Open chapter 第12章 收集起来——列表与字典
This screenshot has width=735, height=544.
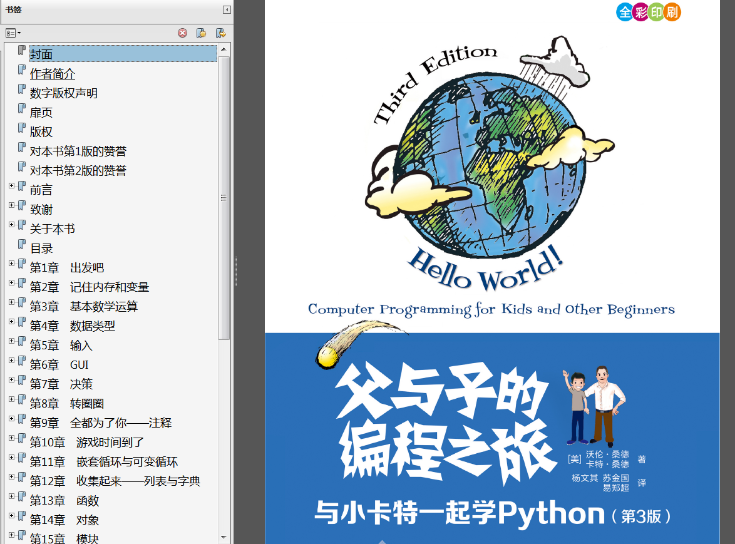tap(115, 481)
